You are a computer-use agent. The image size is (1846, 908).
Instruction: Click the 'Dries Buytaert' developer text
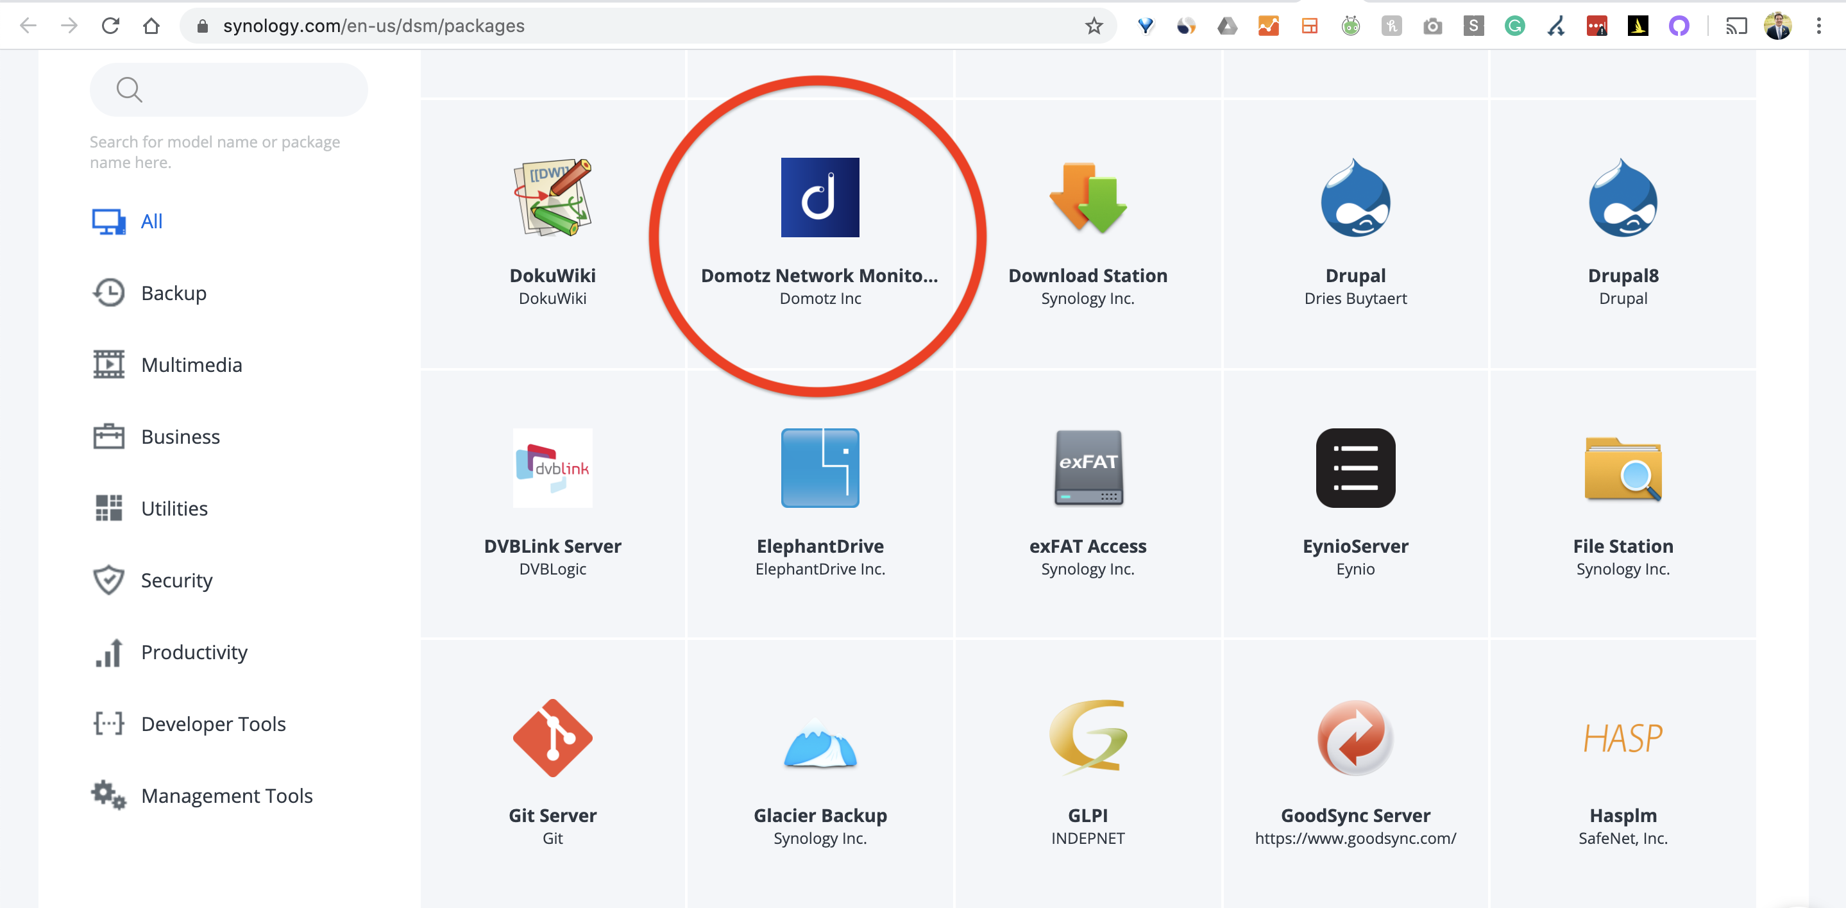click(x=1355, y=298)
